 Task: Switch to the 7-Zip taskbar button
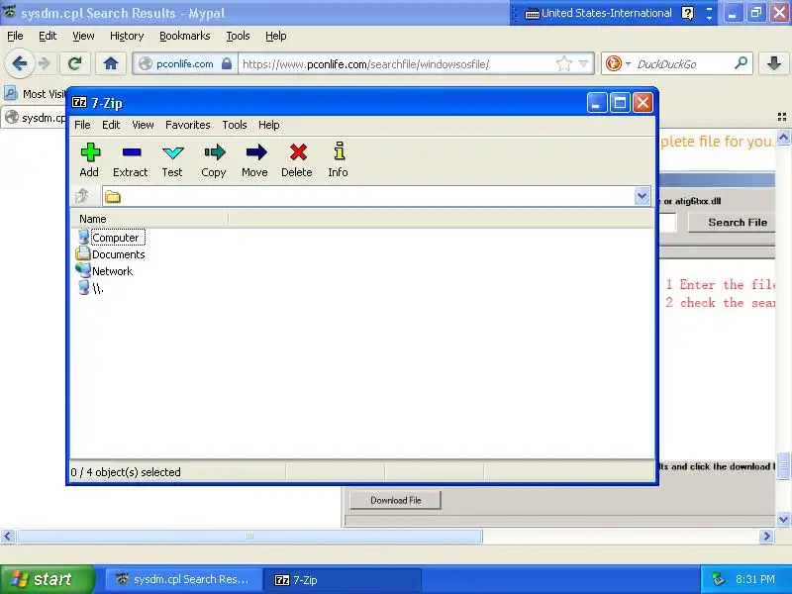pyautogui.click(x=343, y=579)
